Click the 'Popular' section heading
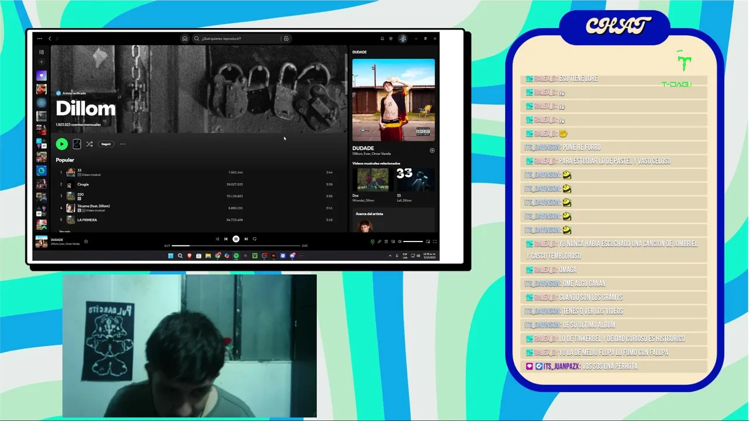The height and width of the screenshot is (421, 749). (65, 160)
